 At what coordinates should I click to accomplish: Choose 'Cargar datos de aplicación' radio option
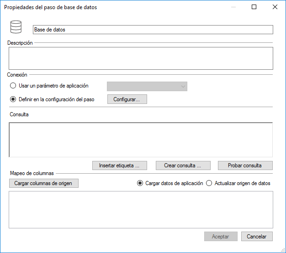[x=140, y=183]
